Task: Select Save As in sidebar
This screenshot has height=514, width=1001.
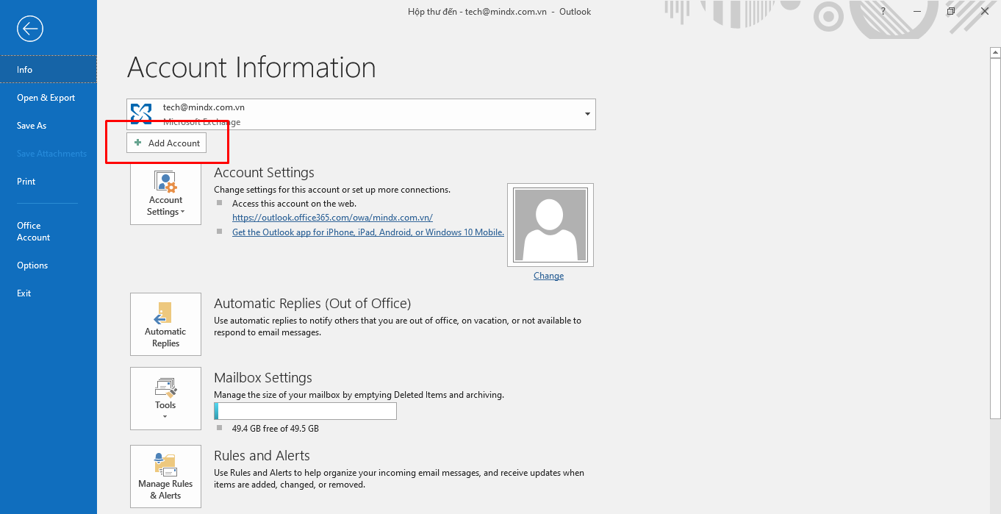Action: point(32,126)
